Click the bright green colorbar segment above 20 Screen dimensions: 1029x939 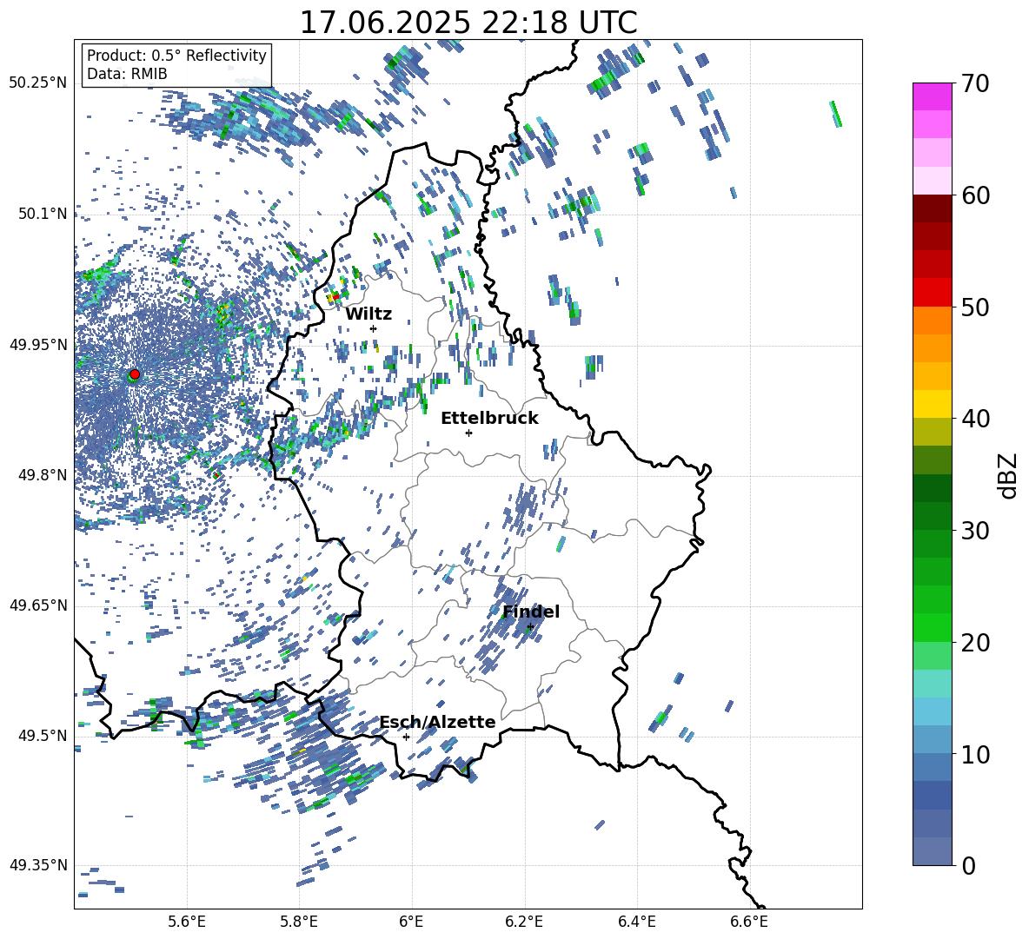932,627
